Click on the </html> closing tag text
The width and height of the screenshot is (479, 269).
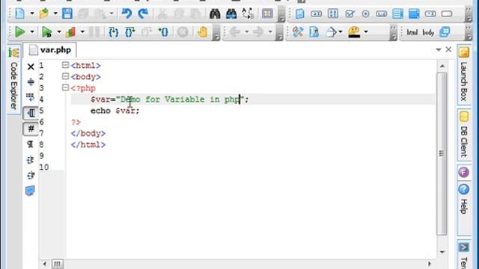[x=88, y=144]
